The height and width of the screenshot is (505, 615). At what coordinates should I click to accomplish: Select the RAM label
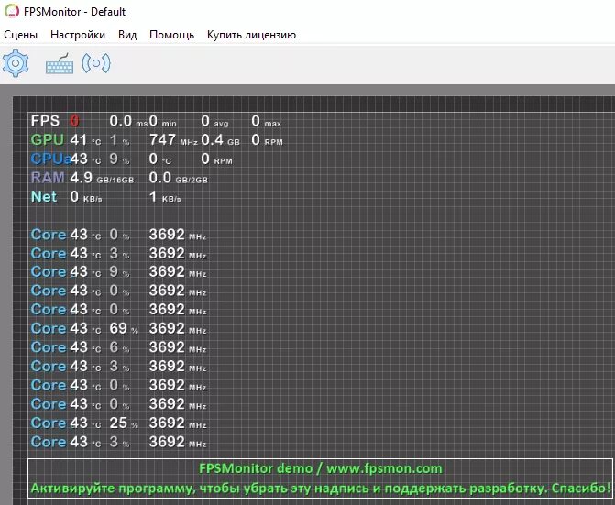(48, 178)
